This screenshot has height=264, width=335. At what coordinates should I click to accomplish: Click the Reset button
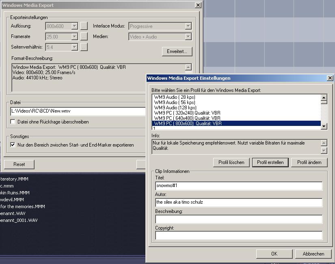19,164
